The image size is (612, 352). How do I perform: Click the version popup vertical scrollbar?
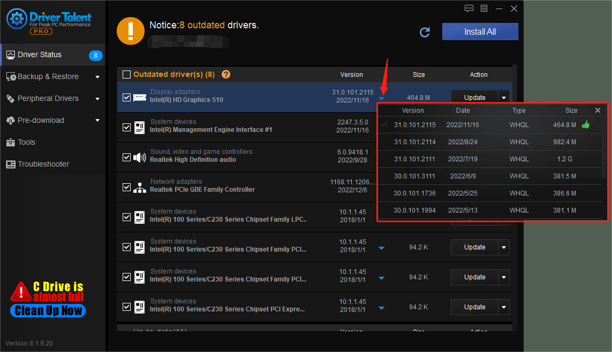604,148
